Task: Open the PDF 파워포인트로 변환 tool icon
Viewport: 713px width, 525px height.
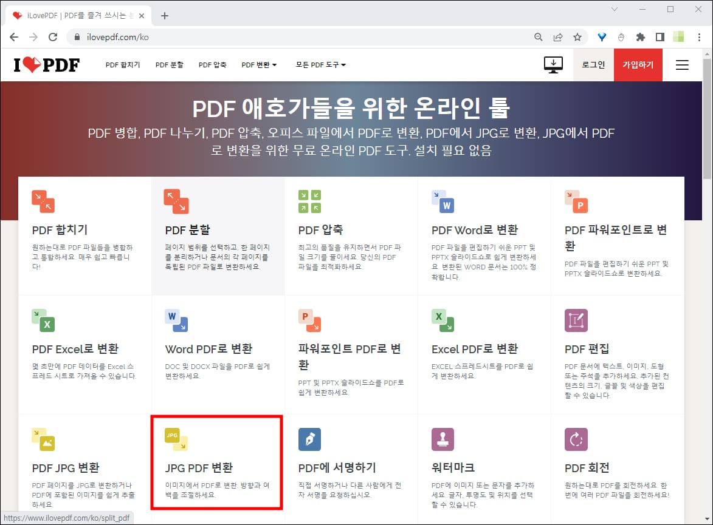Action: click(576, 200)
